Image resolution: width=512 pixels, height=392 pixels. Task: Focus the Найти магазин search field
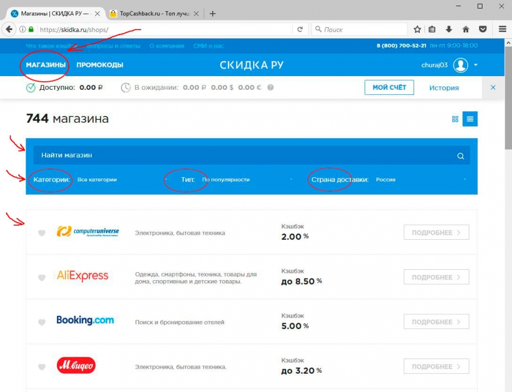pos(251,155)
